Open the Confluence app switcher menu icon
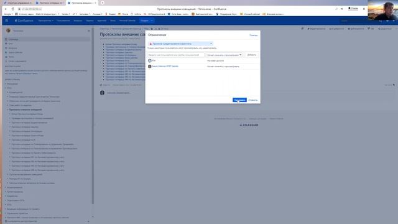 pyautogui.click(x=7, y=21)
